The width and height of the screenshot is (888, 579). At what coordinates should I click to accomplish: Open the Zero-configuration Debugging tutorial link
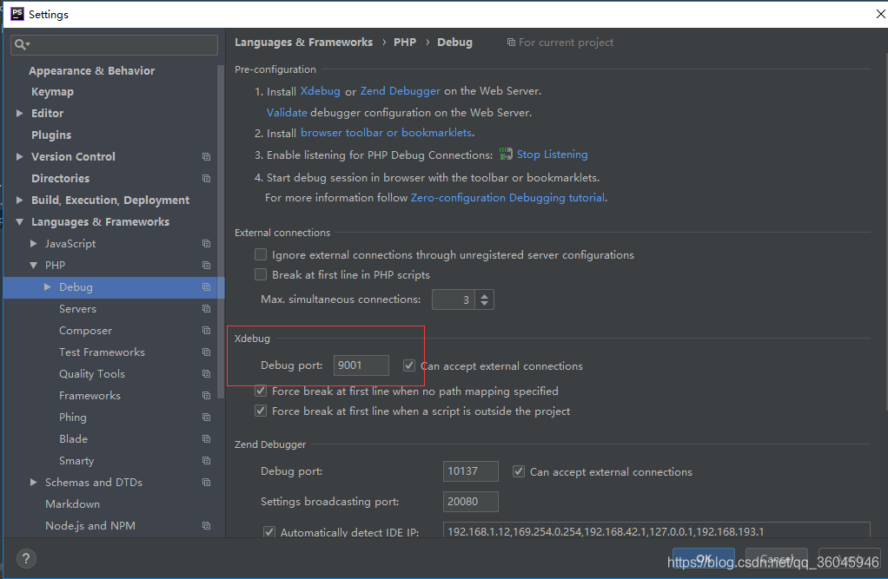point(508,197)
